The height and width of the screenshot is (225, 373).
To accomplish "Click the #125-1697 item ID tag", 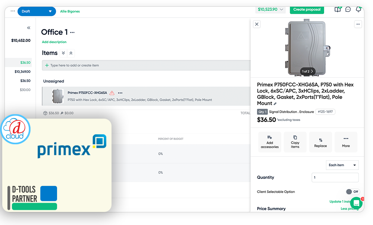I will (x=325, y=112).
